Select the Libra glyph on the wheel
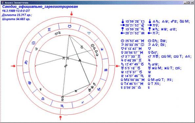The image size is (195, 123). tap(43, 99)
